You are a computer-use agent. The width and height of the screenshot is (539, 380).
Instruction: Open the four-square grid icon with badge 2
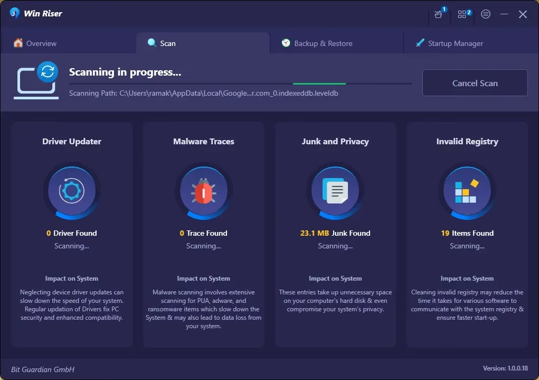pyautogui.click(x=462, y=14)
